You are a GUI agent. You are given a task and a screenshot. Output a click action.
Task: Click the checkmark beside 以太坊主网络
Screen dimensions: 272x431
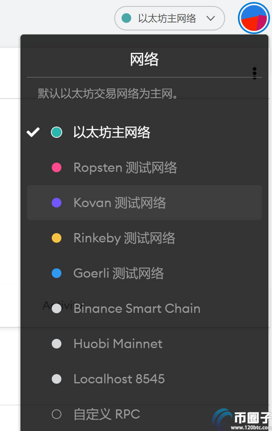(33, 132)
